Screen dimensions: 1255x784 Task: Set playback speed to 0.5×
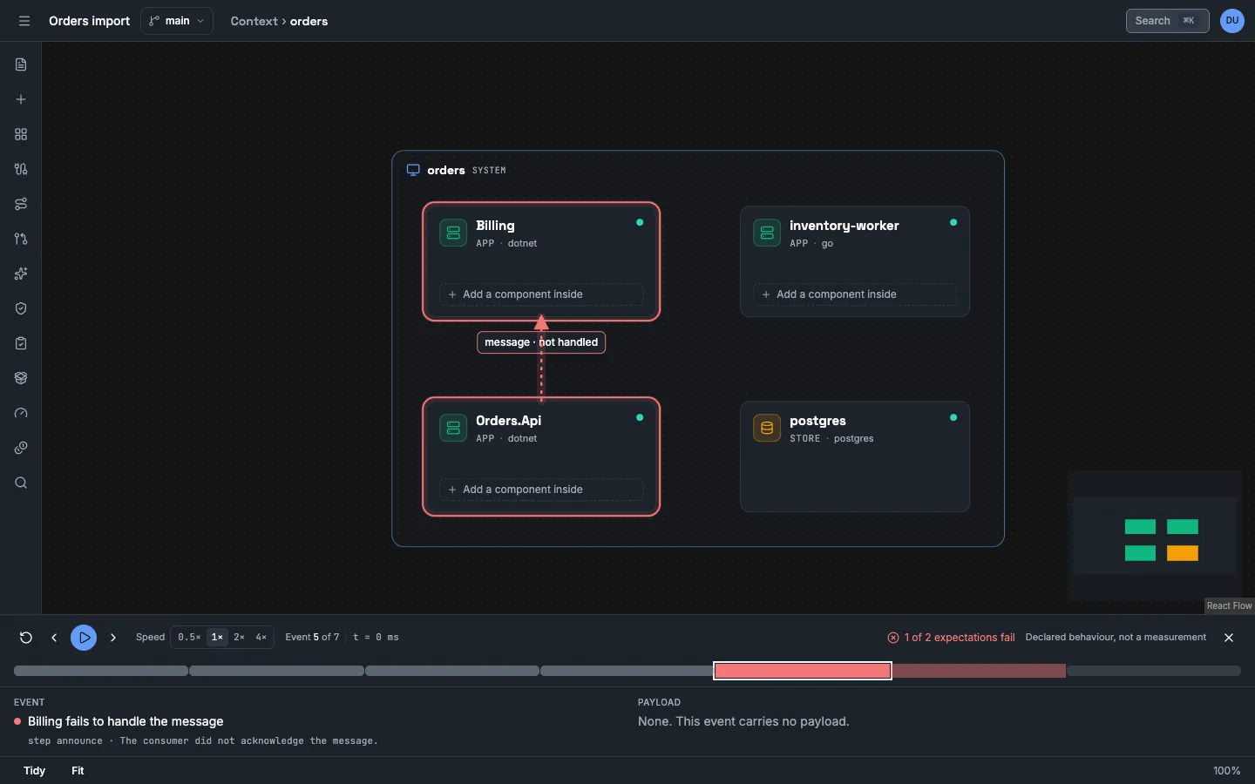point(189,638)
